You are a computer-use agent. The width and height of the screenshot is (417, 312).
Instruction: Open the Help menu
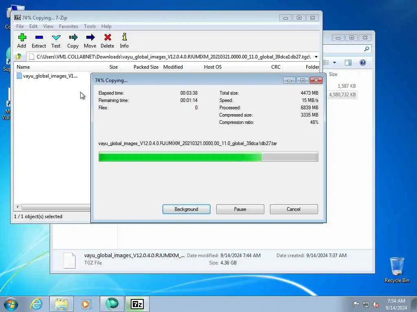106,26
